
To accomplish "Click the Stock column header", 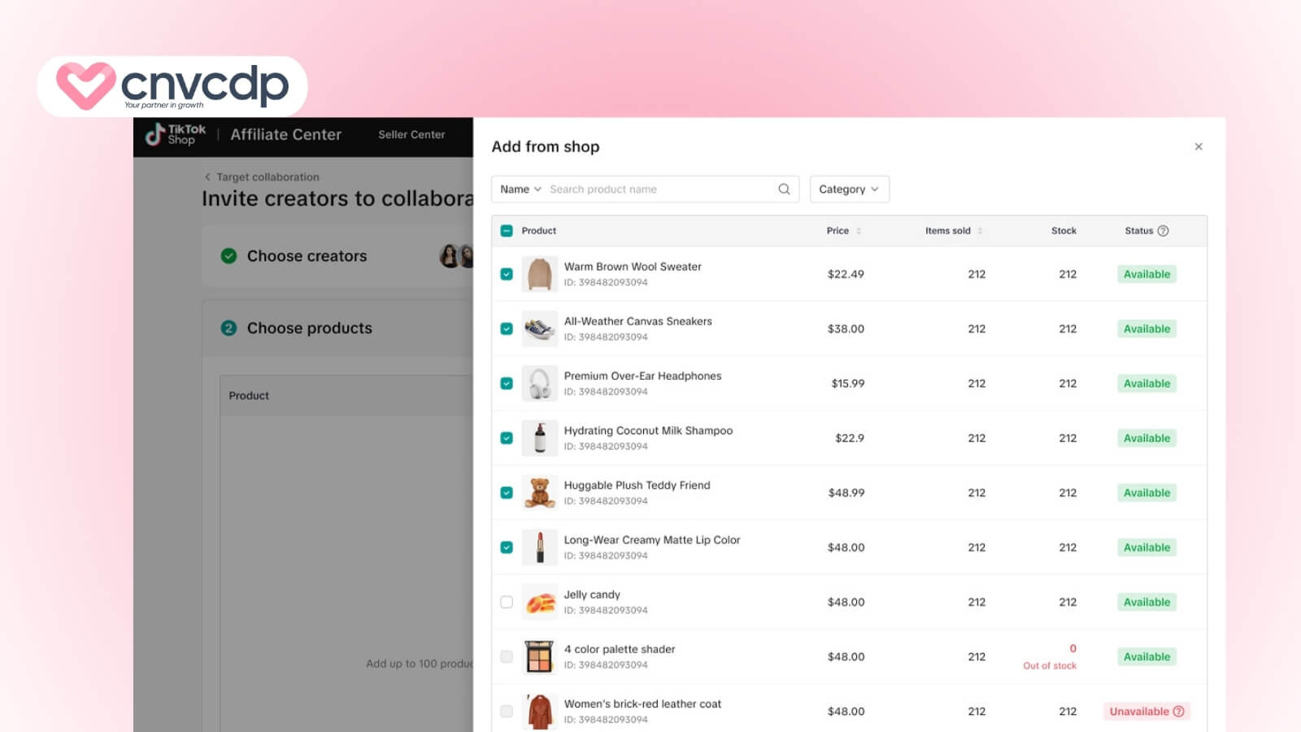I will (x=1064, y=231).
